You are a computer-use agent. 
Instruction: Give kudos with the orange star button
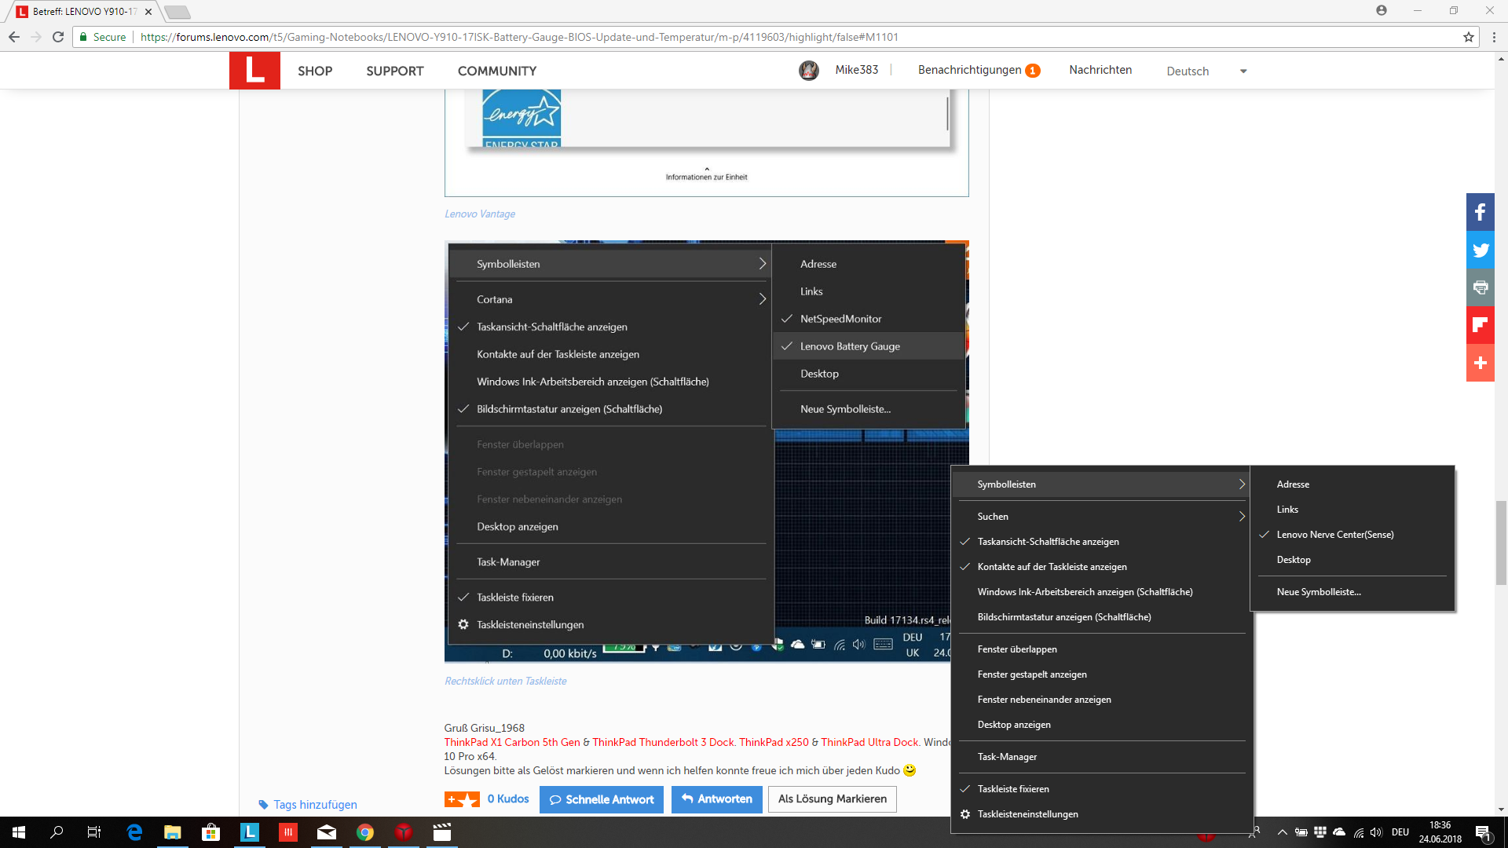coord(462,799)
